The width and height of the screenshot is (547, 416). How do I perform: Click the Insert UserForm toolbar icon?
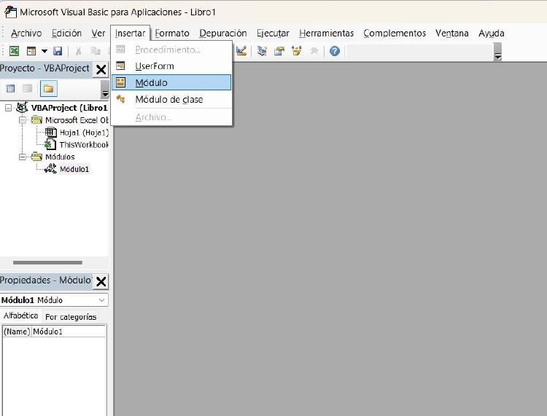tap(31, 51)
